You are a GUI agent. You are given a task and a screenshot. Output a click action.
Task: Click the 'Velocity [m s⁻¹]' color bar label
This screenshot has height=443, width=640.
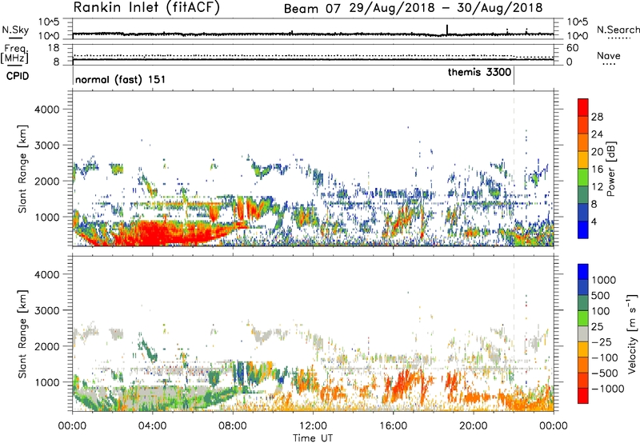click(632, 333)
